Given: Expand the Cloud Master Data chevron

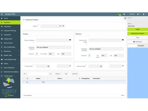Looking at the screenshot, I should click(19, 59).
